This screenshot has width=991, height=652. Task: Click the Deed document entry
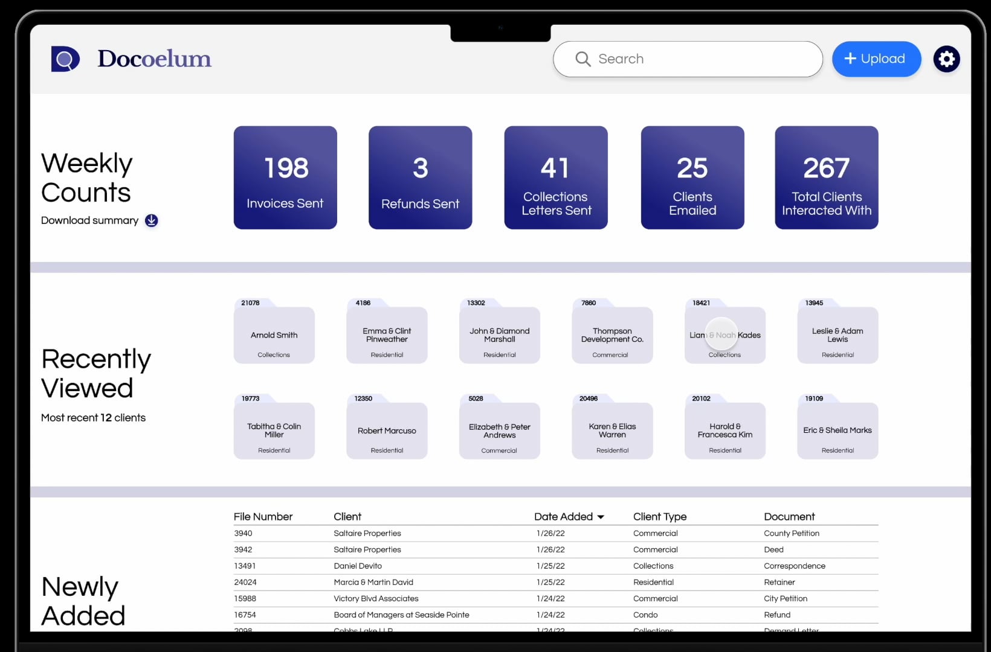773,550
